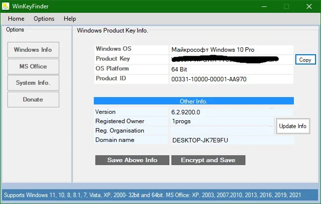This screenshot has height=204, width=321.
Task: Open the Options menu
Action: tap(44, 19)
